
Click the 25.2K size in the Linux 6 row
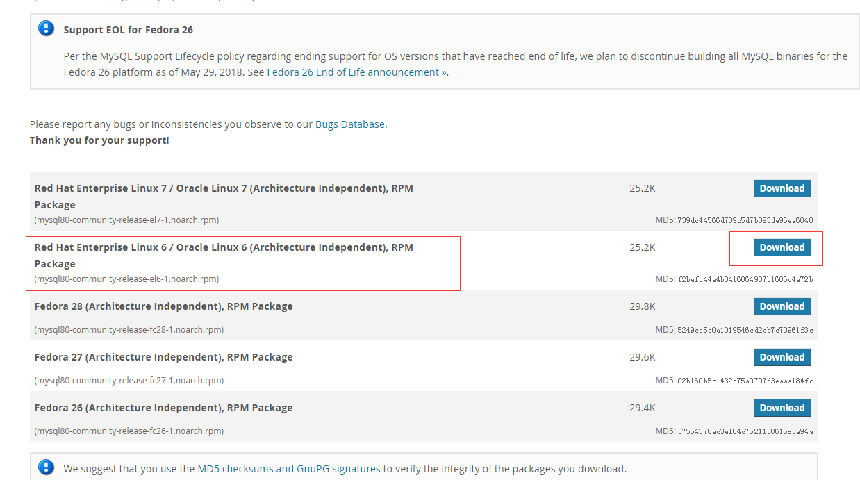643,247
